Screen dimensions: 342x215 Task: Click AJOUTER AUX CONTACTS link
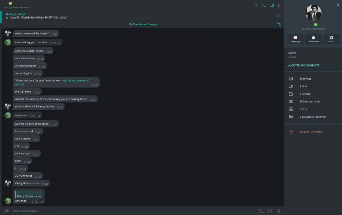304,65
